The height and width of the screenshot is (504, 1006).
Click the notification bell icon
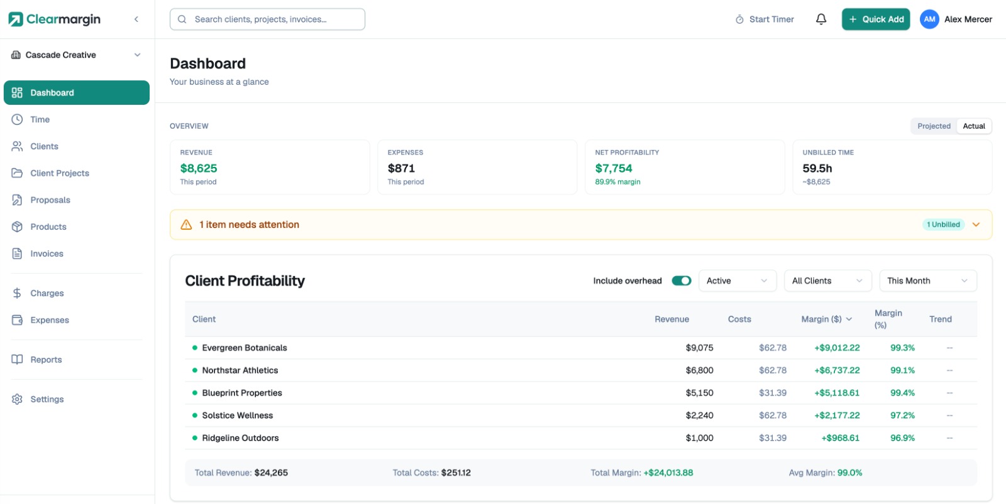point(821,19)
